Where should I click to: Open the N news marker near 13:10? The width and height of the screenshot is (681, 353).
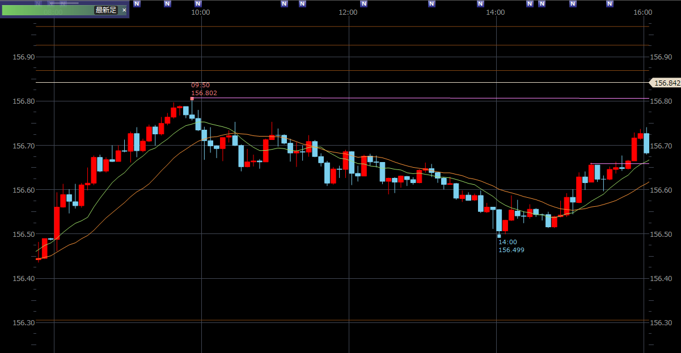434,4
